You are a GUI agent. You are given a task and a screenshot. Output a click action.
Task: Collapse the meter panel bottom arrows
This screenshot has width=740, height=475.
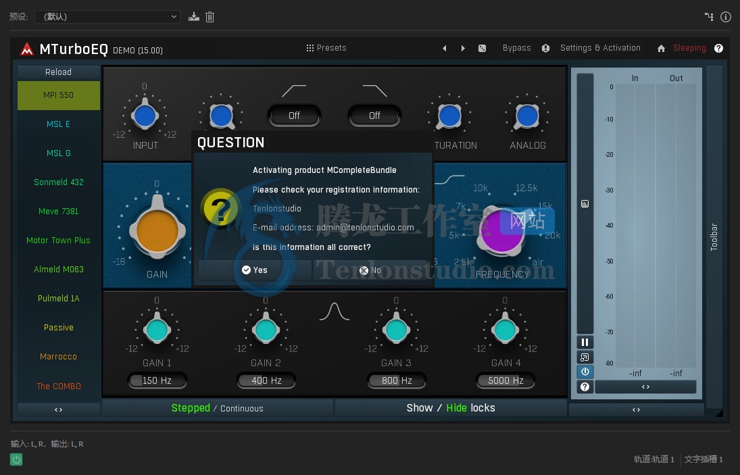[x=636, y=409]
